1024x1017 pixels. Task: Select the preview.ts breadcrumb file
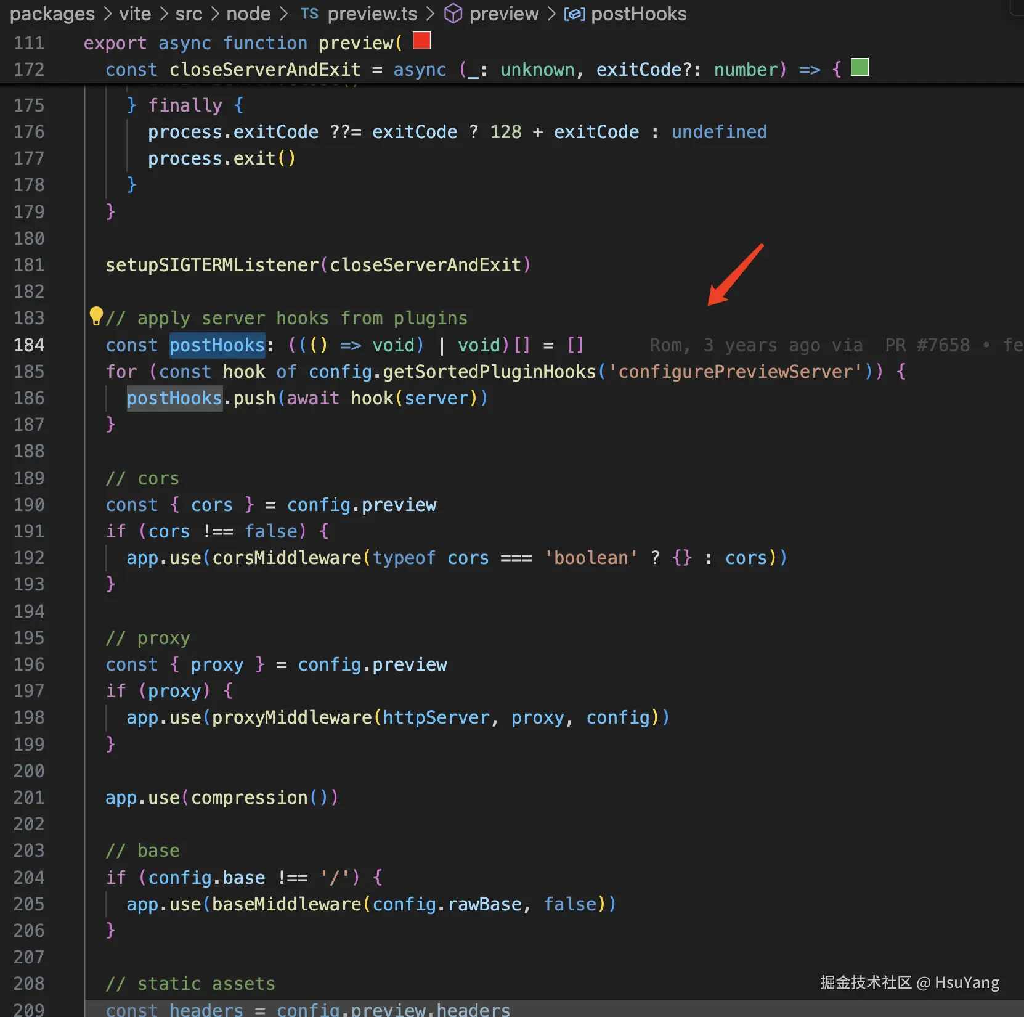pos(372,14)
